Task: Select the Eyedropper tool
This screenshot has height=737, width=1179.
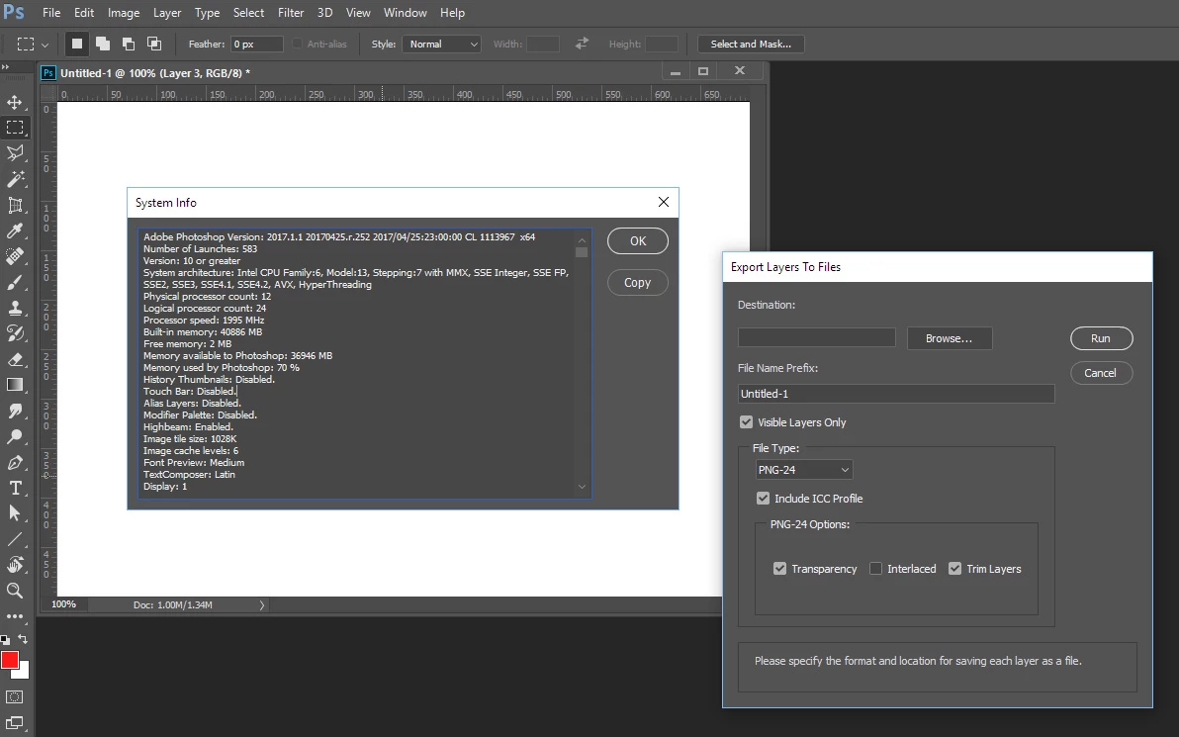Action: [x=14, y=230]
